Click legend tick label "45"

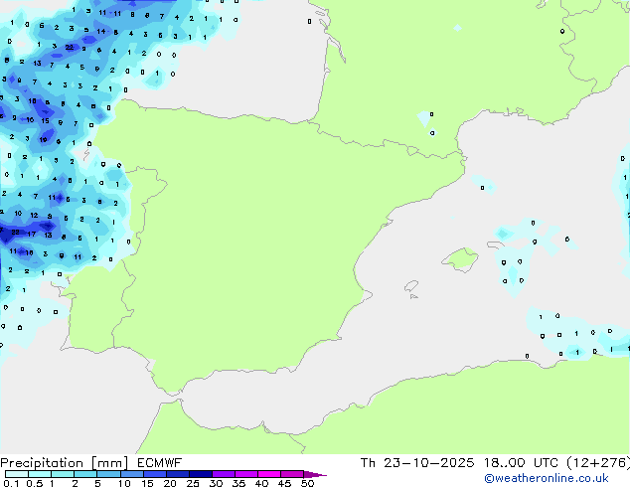point(284,483)
